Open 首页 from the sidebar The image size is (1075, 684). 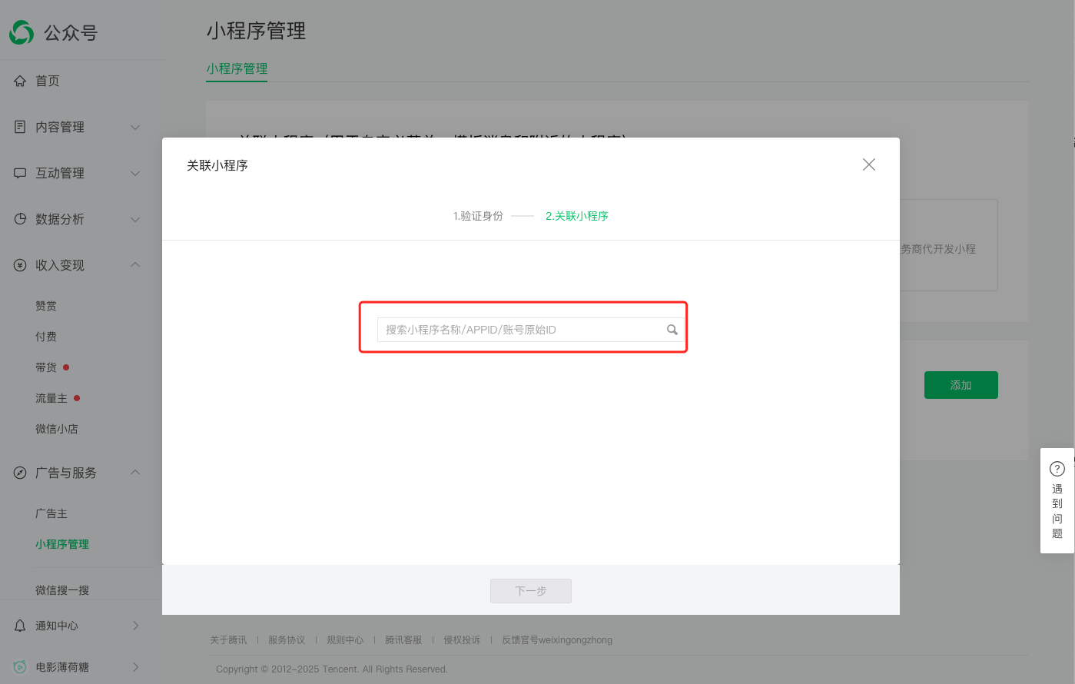click(x=47, y=81)
